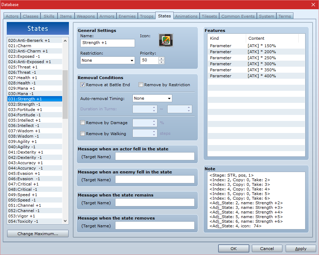This screenshot has height=255, width=319.
Task: Click the Change Maximum button
Action: [38, 234]
